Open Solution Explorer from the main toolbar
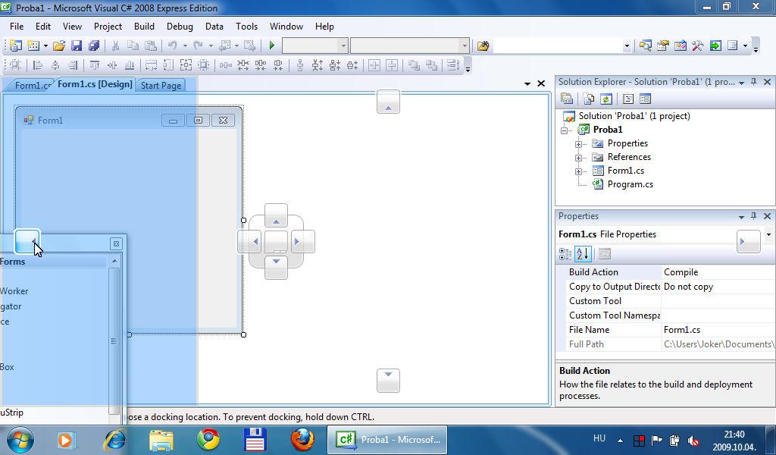 click(646, 46)
